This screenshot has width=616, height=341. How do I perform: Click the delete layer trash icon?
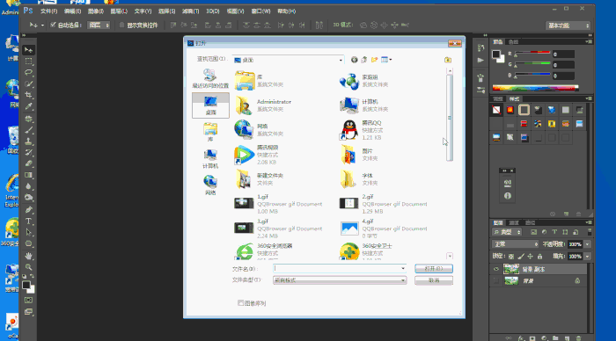(x=578, y=337)
